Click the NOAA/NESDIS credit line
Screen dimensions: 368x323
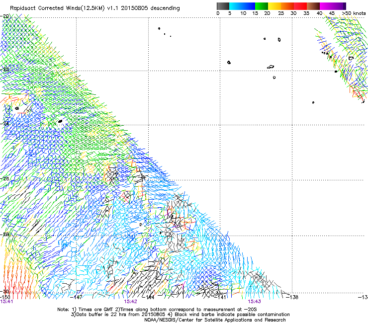(x=215, y=320)
